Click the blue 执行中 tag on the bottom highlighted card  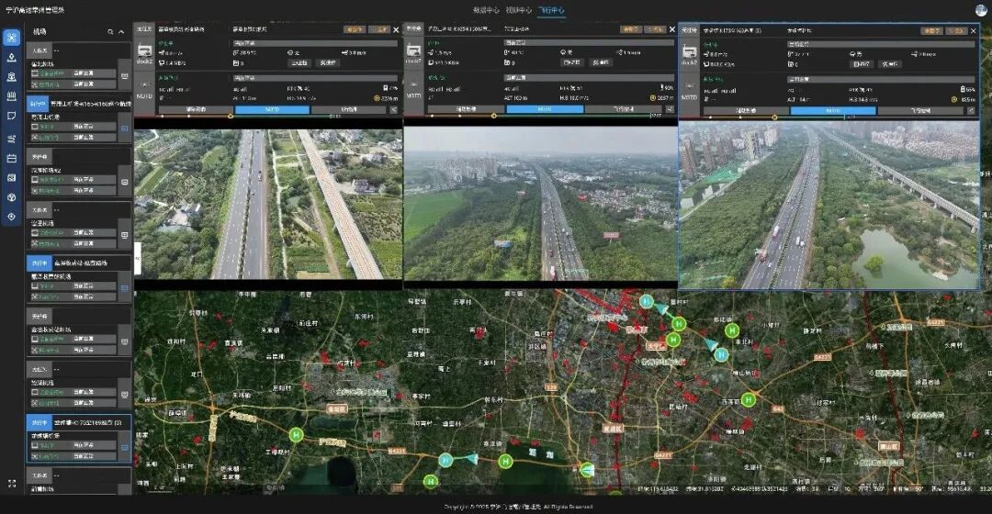[39, 422]
